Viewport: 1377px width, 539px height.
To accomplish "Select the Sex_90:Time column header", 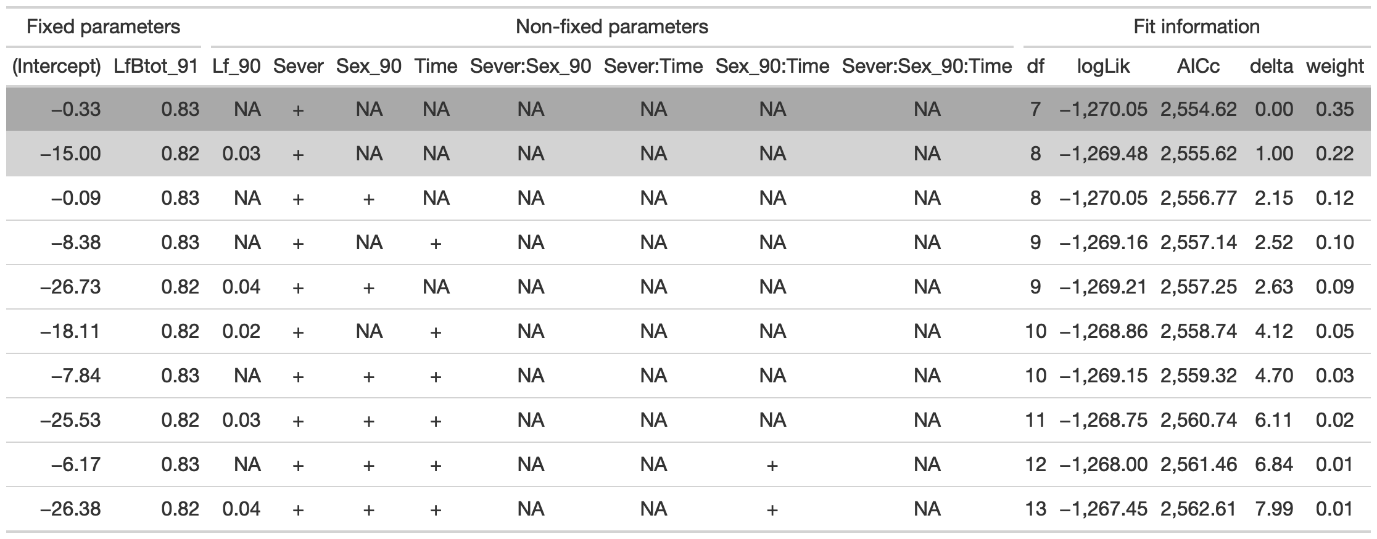I will point(772,66).
